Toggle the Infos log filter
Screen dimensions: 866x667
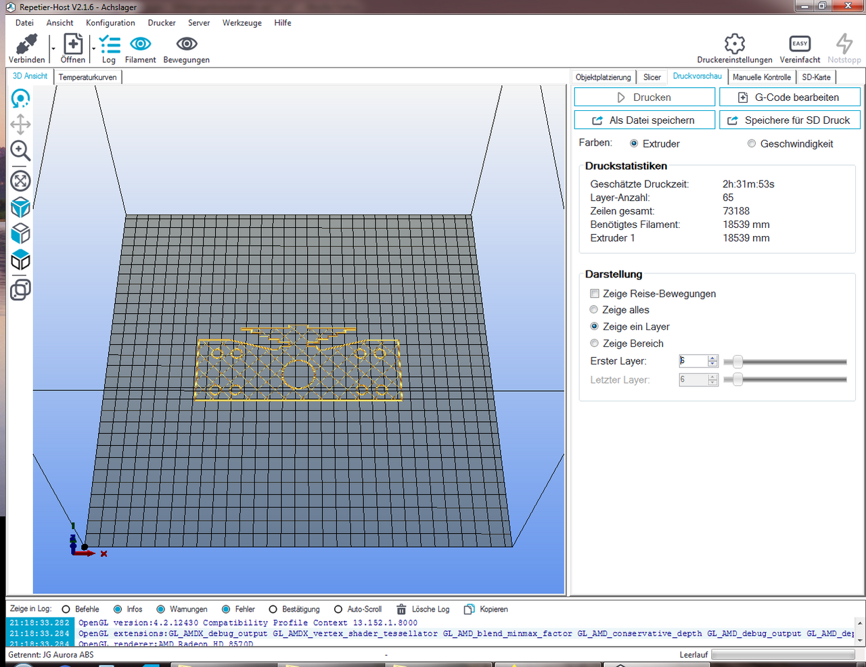[118, 609]
